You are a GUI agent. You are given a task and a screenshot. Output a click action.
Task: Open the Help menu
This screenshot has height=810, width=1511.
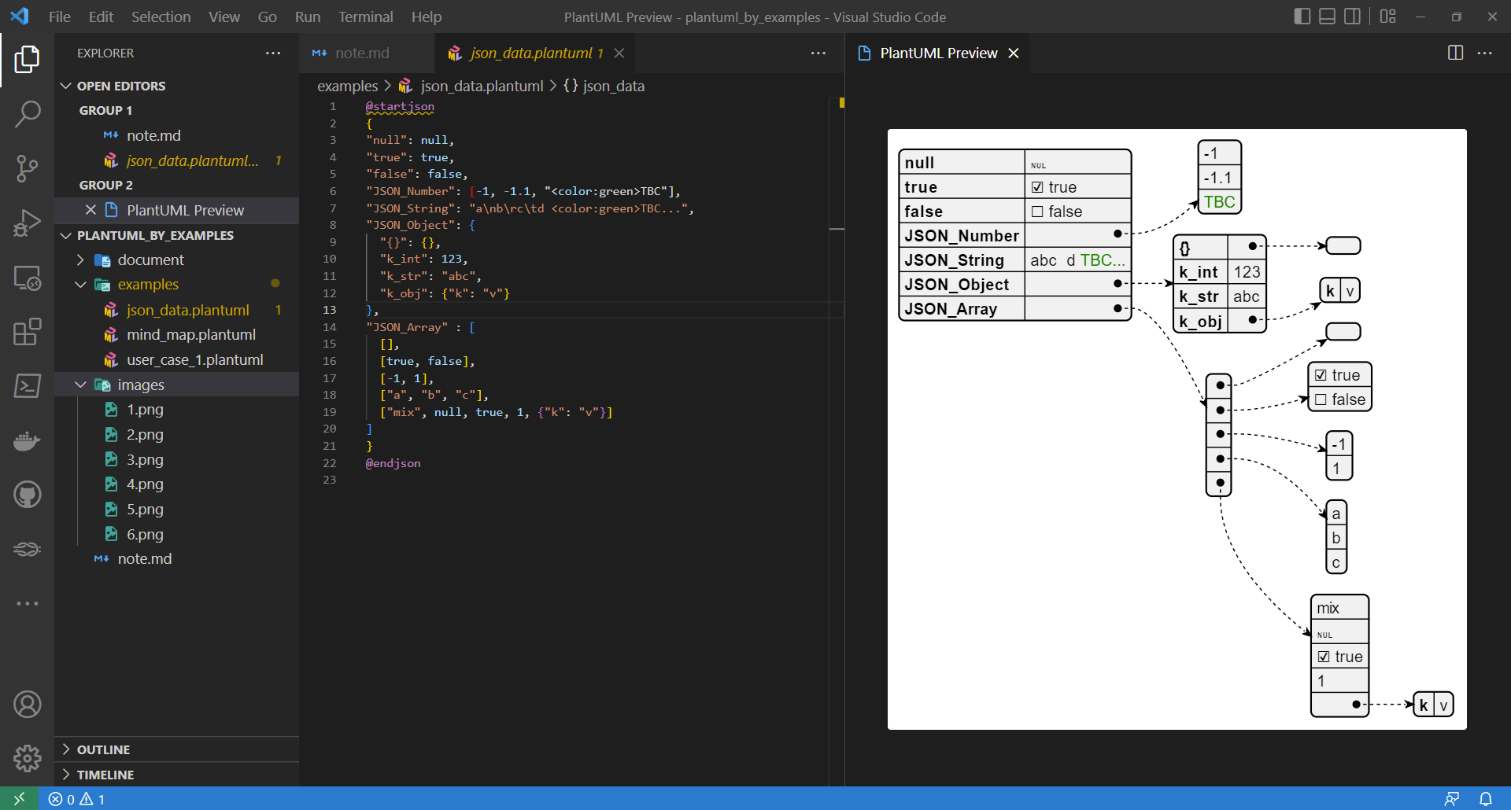tap(427, 17)
